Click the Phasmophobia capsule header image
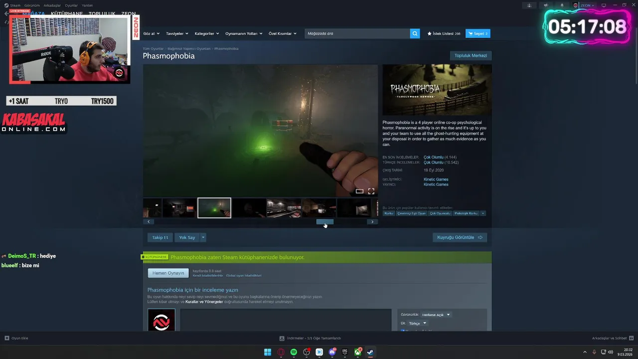Screen dimensions: 638x359 click(x=437, y=90)
